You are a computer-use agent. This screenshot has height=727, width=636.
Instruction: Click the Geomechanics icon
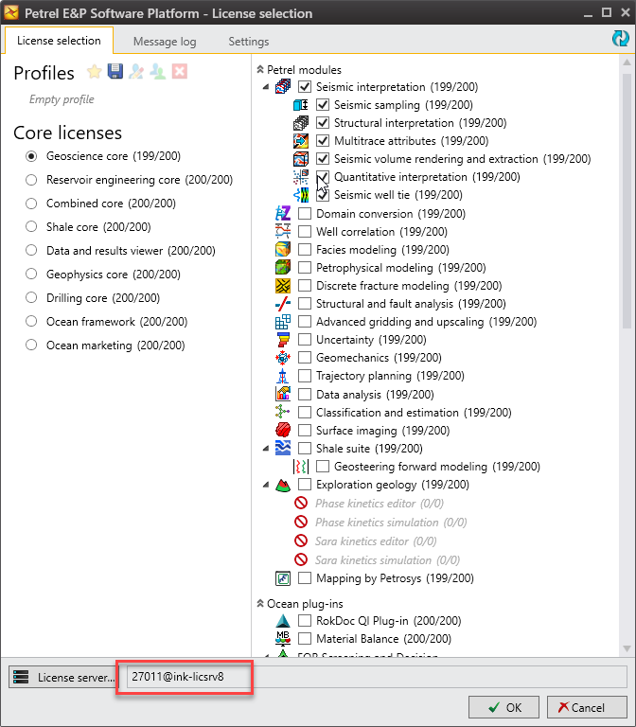click(x=283, y=358)
